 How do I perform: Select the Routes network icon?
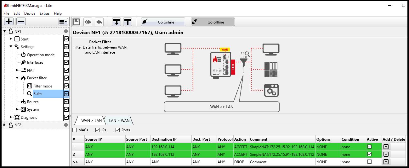pyautogui.click(x=23, y=102)
